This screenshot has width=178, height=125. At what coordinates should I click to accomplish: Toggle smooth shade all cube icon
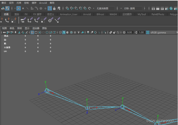click(x=64, y=32)
